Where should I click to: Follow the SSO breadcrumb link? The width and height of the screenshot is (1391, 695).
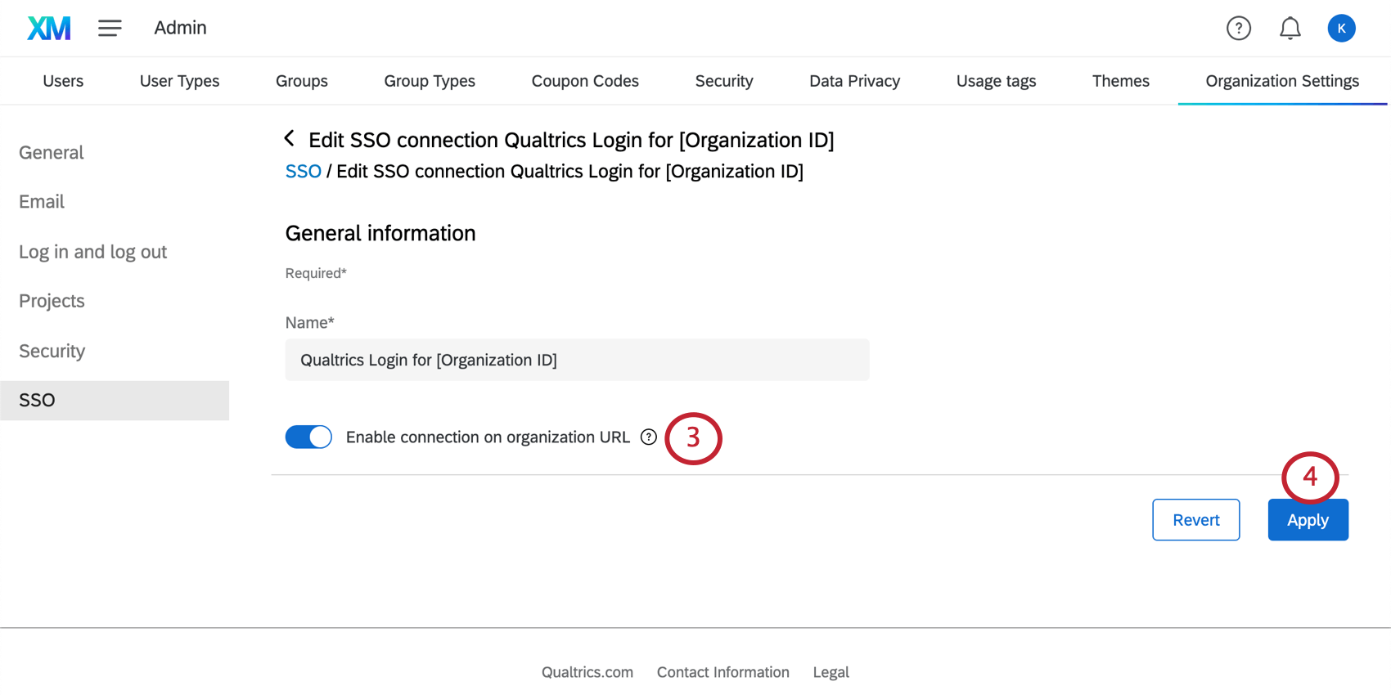[x=303, y=172]
